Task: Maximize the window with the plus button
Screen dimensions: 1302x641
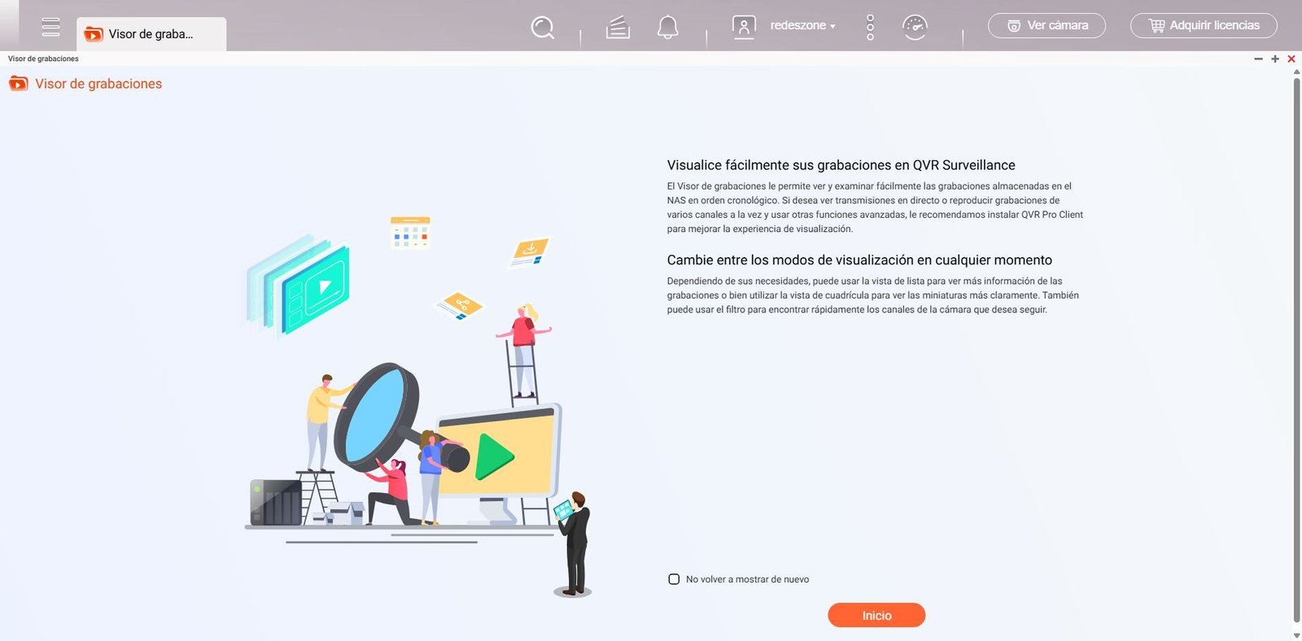Action: (x=1275, y=59)
